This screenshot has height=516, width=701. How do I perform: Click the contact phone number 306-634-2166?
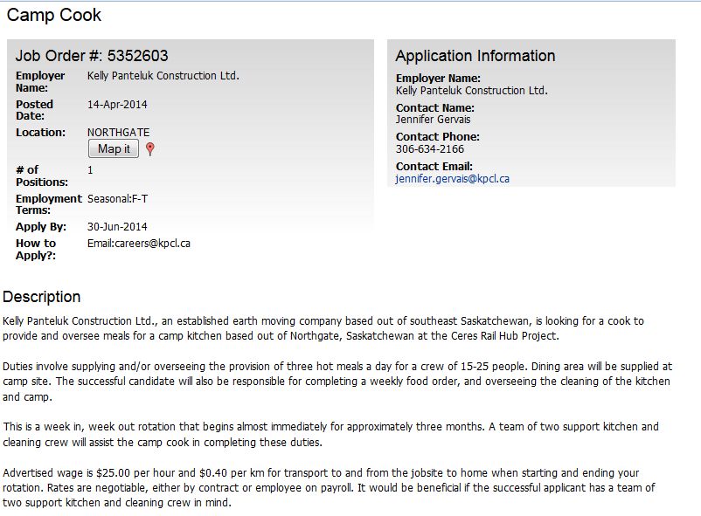pyautogui.click(x=430, y=149)
